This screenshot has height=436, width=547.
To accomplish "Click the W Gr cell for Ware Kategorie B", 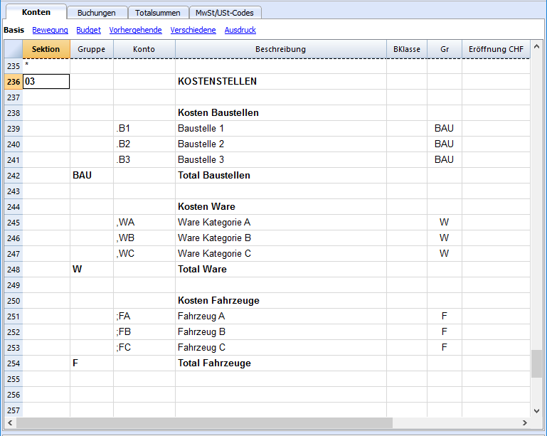I will (x=445, y=238).
